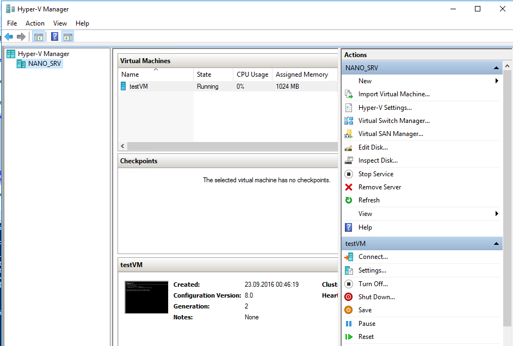Open the Help menu in menu bar
The image size is (513, 346).
click(x=82, y=23)
